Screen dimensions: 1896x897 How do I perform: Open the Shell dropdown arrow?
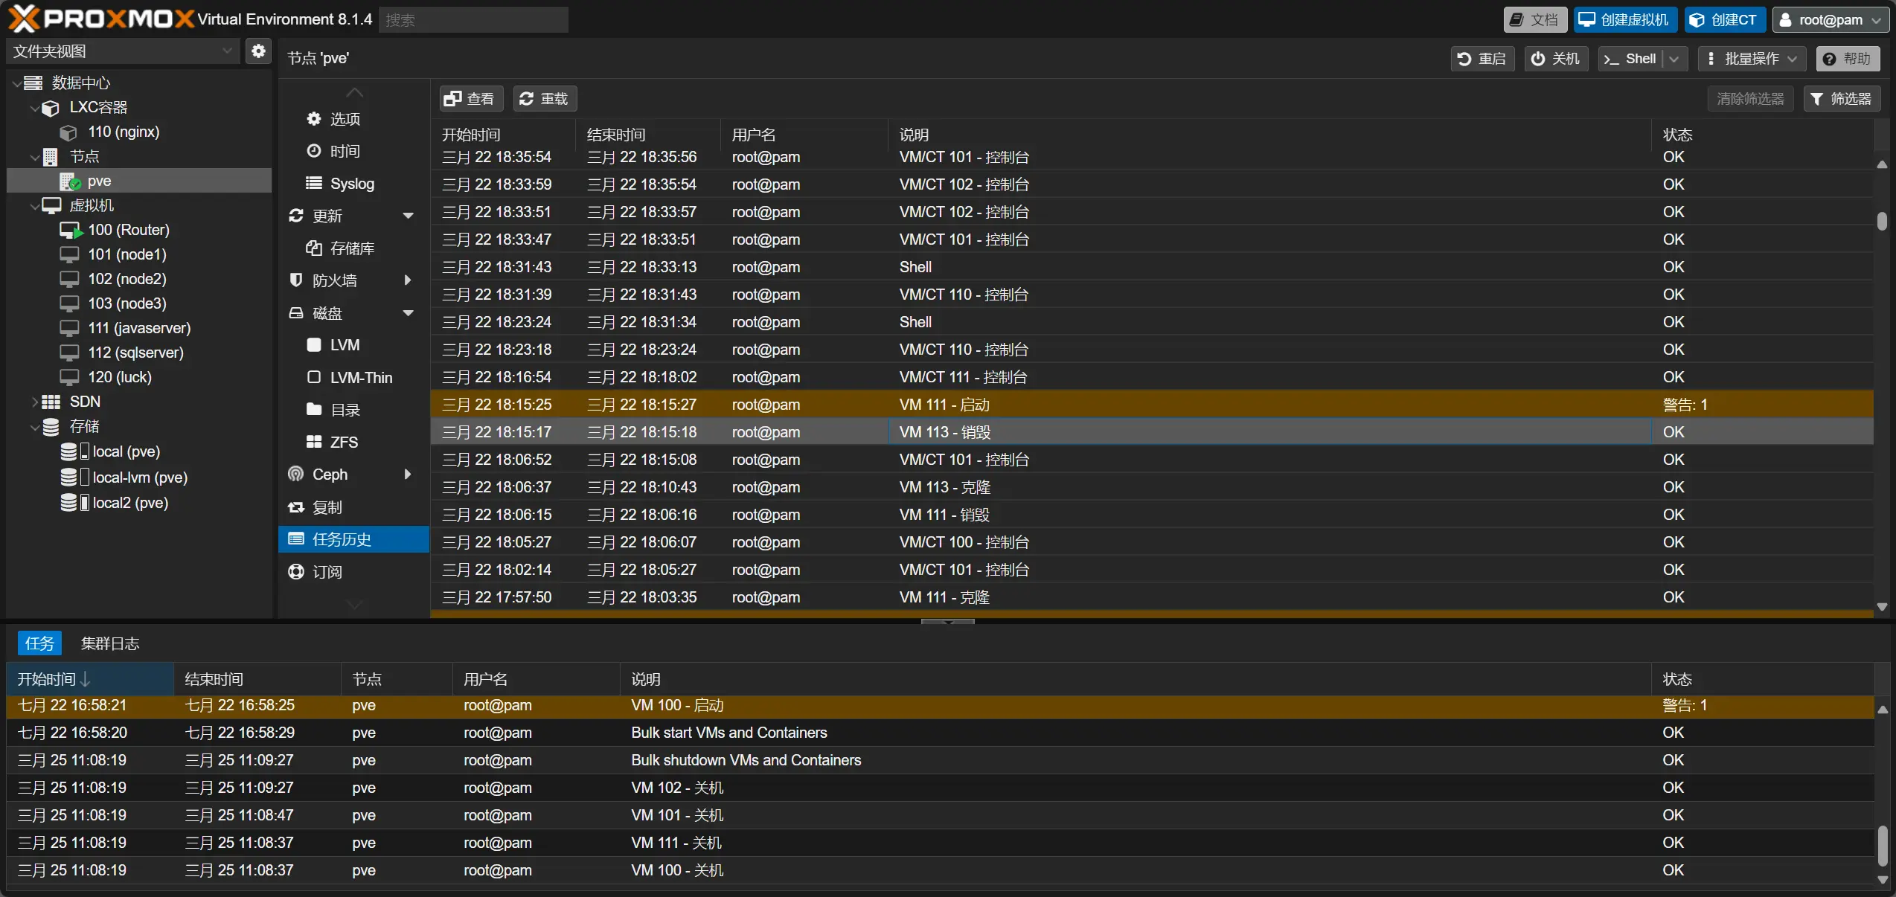pyautogui.click(x=1675, y=59)
